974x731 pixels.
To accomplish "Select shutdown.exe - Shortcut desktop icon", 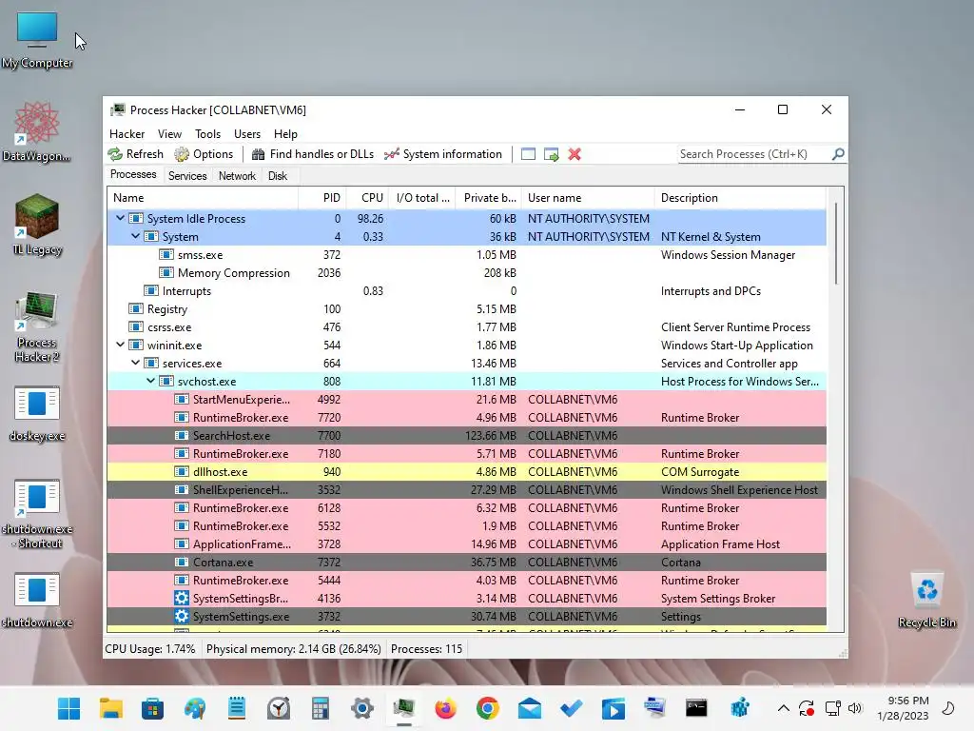I will (37, 514).
